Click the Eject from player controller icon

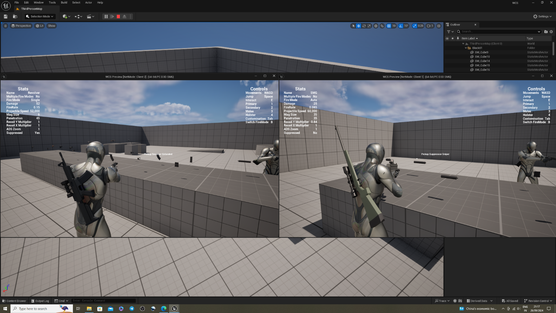click(x=125, y=17)
